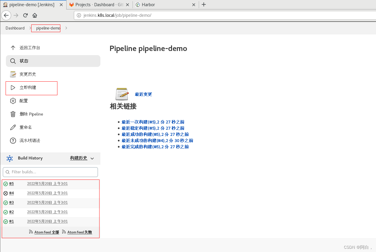Open the breadcrumb chevron after Dashboard

[x=30, y=28]
